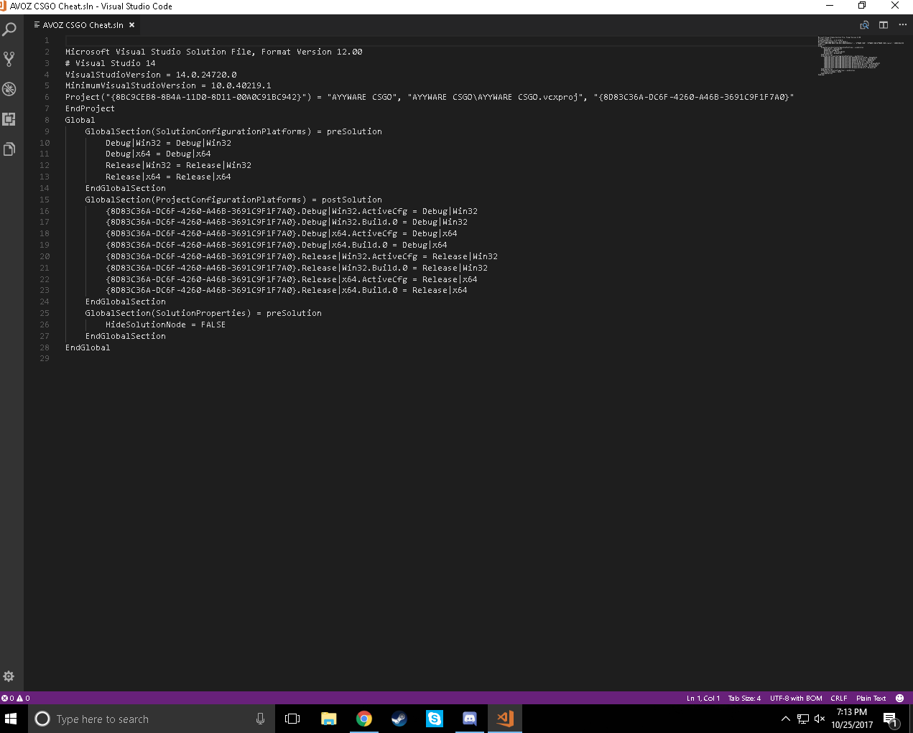
Task: Open the Debug view icon
Action: (9, 89)
